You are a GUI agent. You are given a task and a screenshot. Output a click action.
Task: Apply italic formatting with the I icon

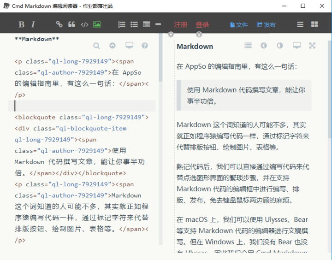tap(33, 24)
